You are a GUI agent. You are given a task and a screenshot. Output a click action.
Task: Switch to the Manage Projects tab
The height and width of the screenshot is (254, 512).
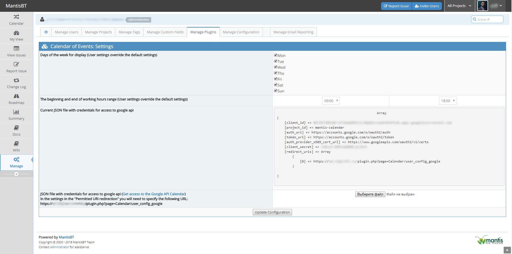(98, 32)
